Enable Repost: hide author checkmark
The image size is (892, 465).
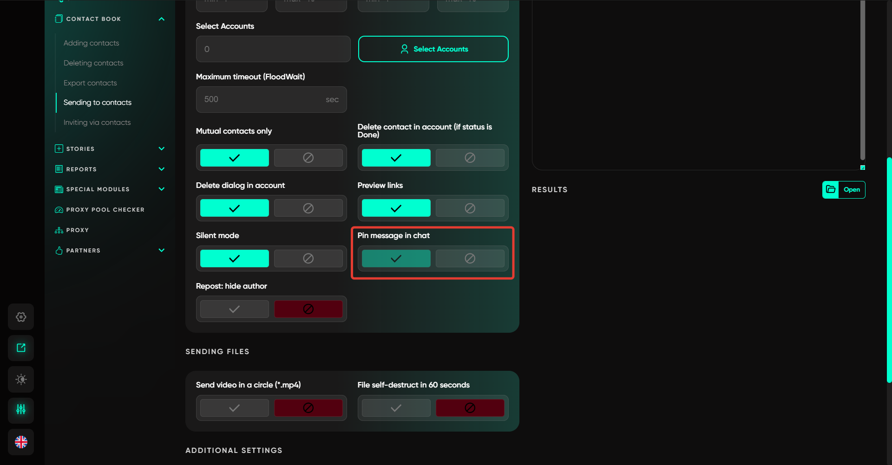click(234, 309)
